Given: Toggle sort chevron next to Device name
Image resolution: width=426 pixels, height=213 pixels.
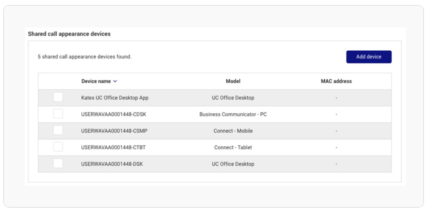Looking at the screenshot, I should coord(115,81).
